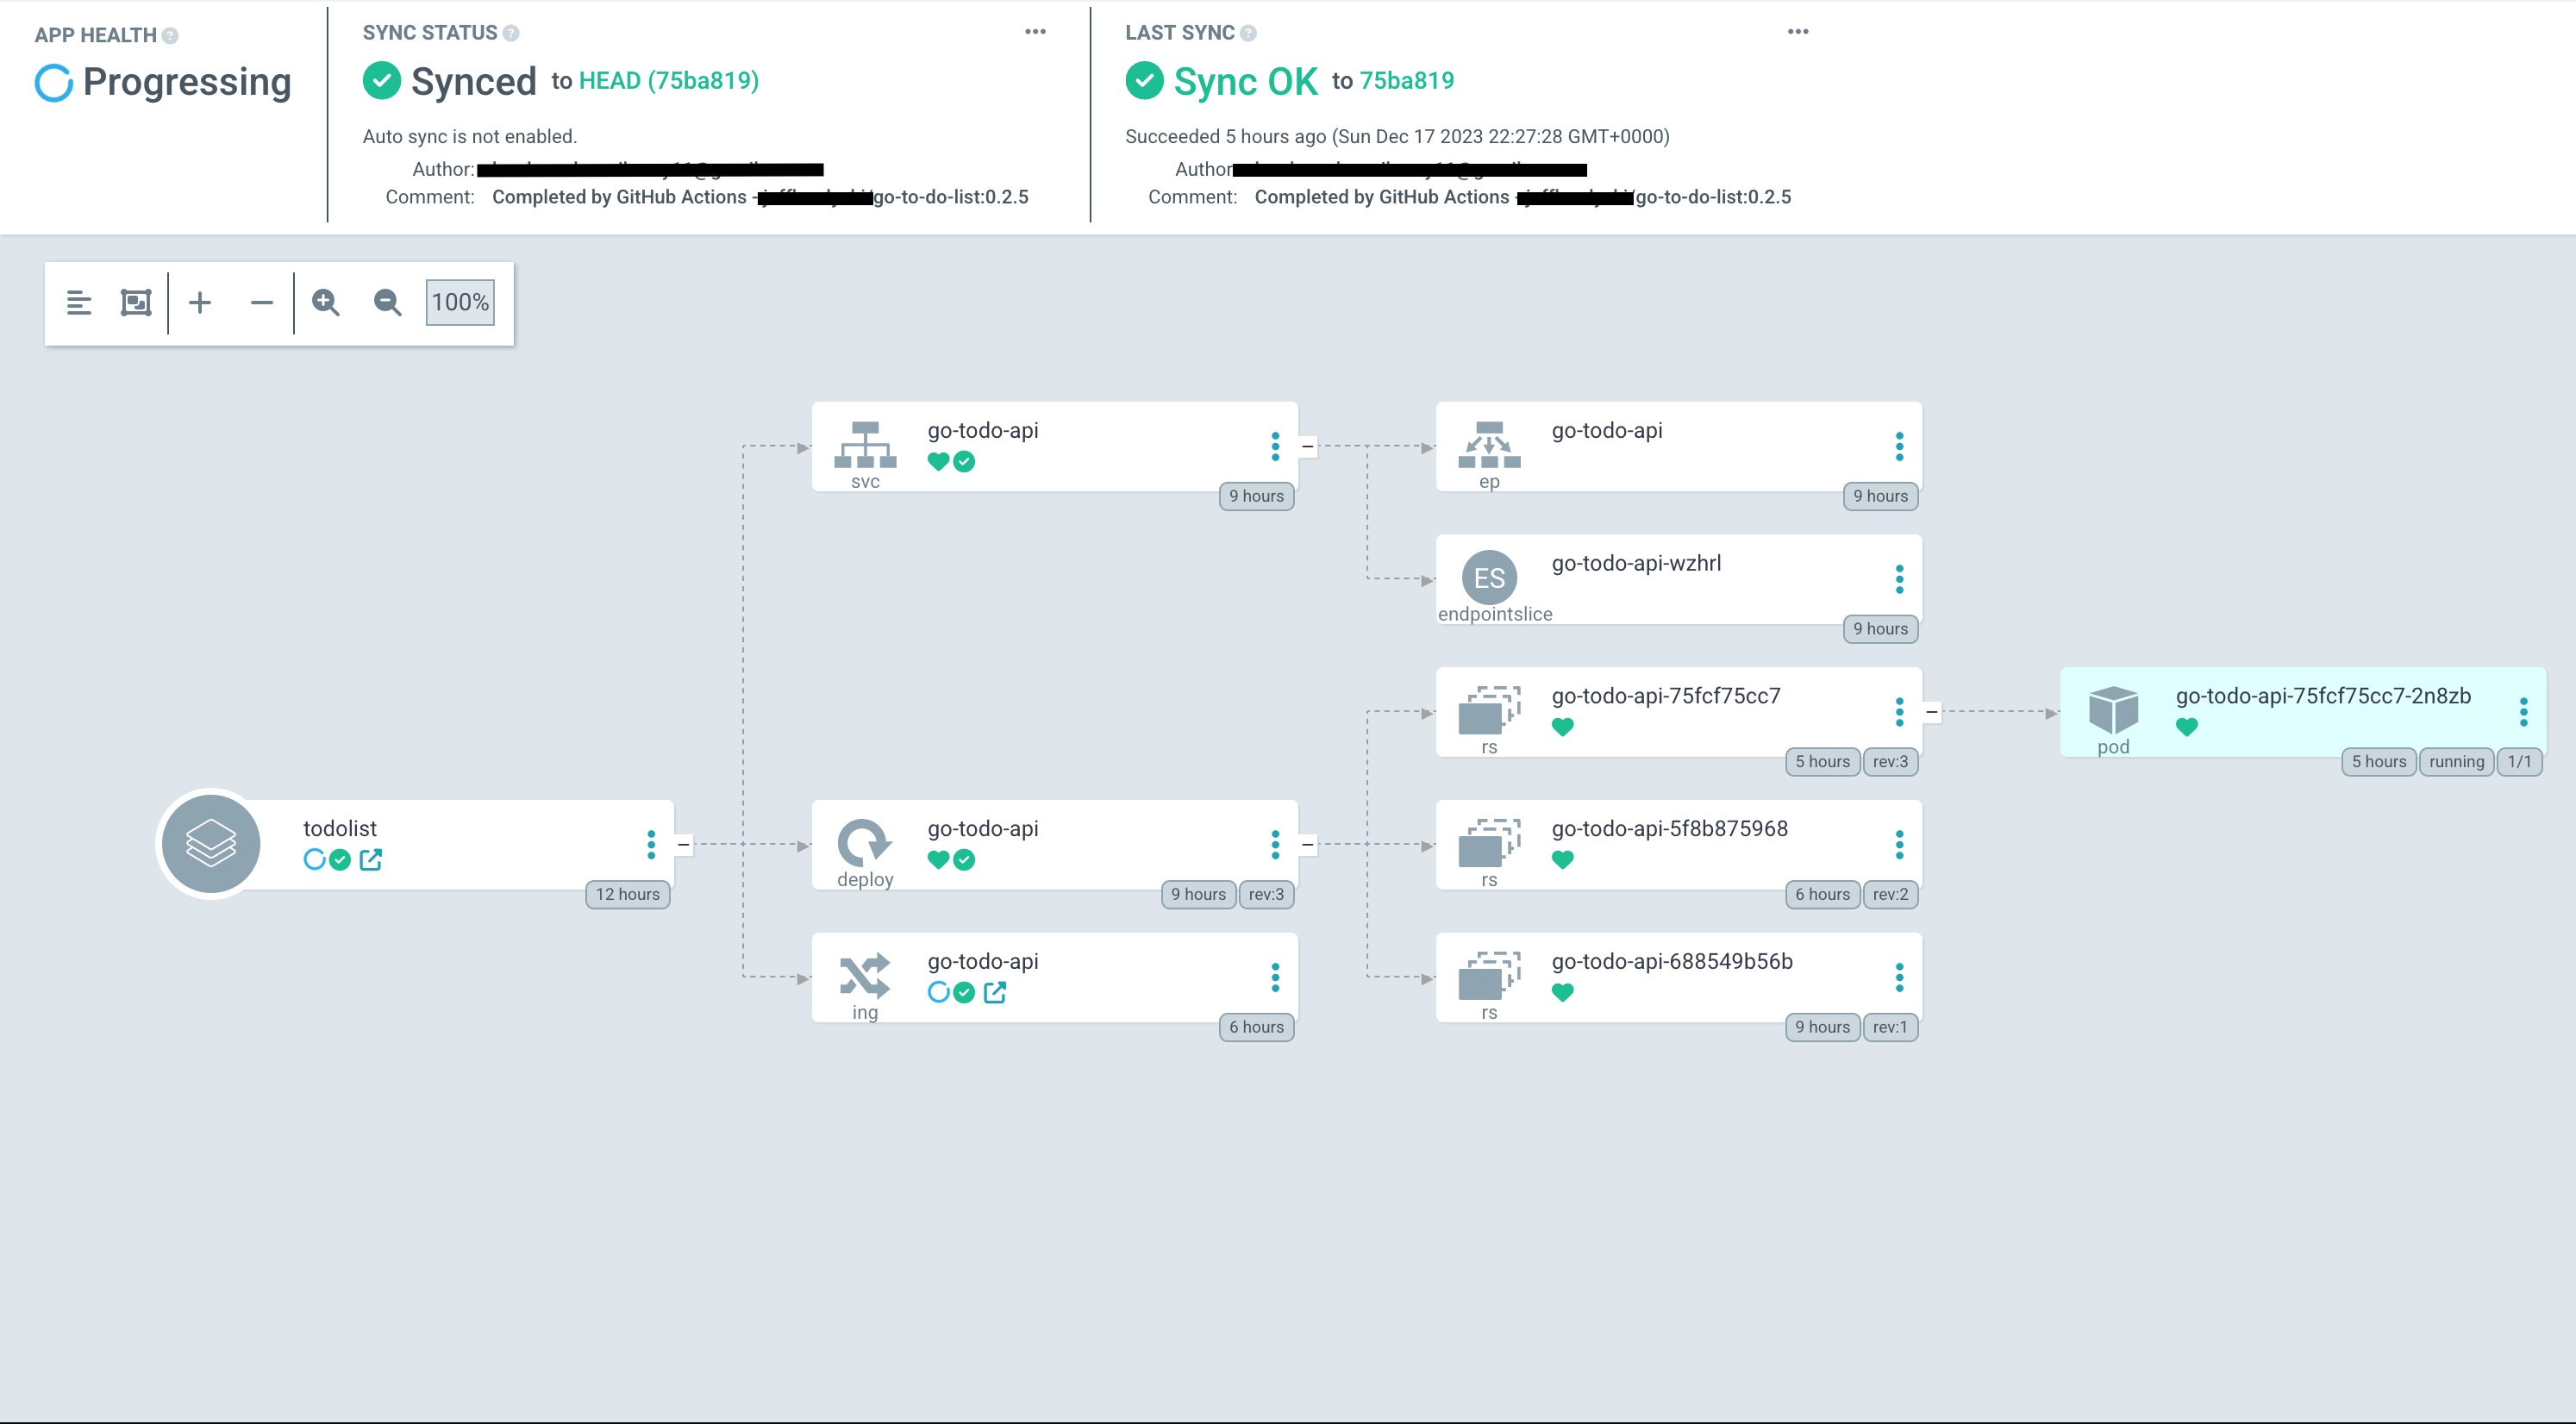Click the pod cube icon

tap(2112, 710)
